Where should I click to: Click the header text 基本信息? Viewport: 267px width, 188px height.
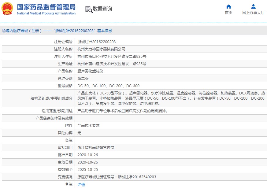point(105,31)
